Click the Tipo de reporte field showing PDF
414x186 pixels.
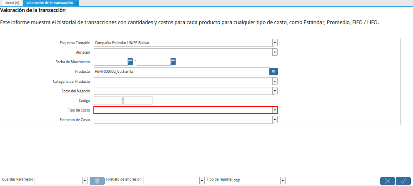click(256, 181)
